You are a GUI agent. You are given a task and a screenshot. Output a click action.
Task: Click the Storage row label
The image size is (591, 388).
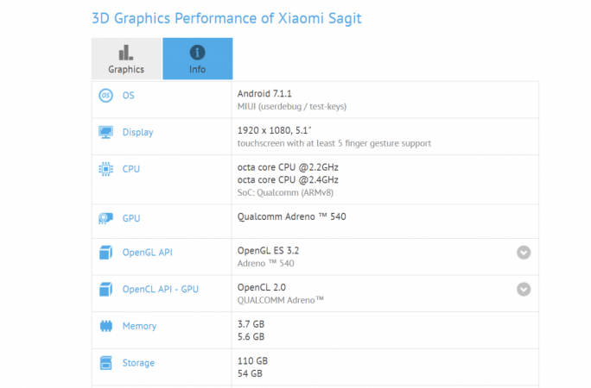(138, 364)
